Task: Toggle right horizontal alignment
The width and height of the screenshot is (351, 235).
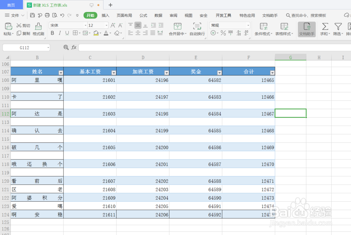Action: [x=145, y=33]
